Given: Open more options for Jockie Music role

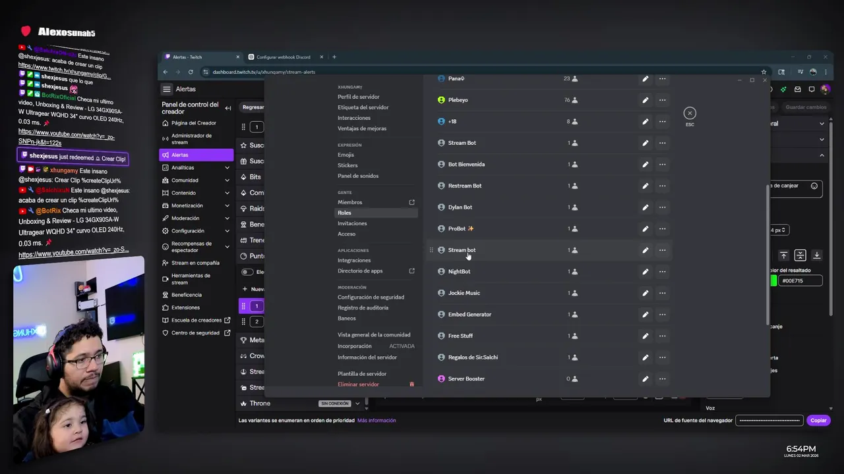Looking at the screenshot, I should 662,293.
